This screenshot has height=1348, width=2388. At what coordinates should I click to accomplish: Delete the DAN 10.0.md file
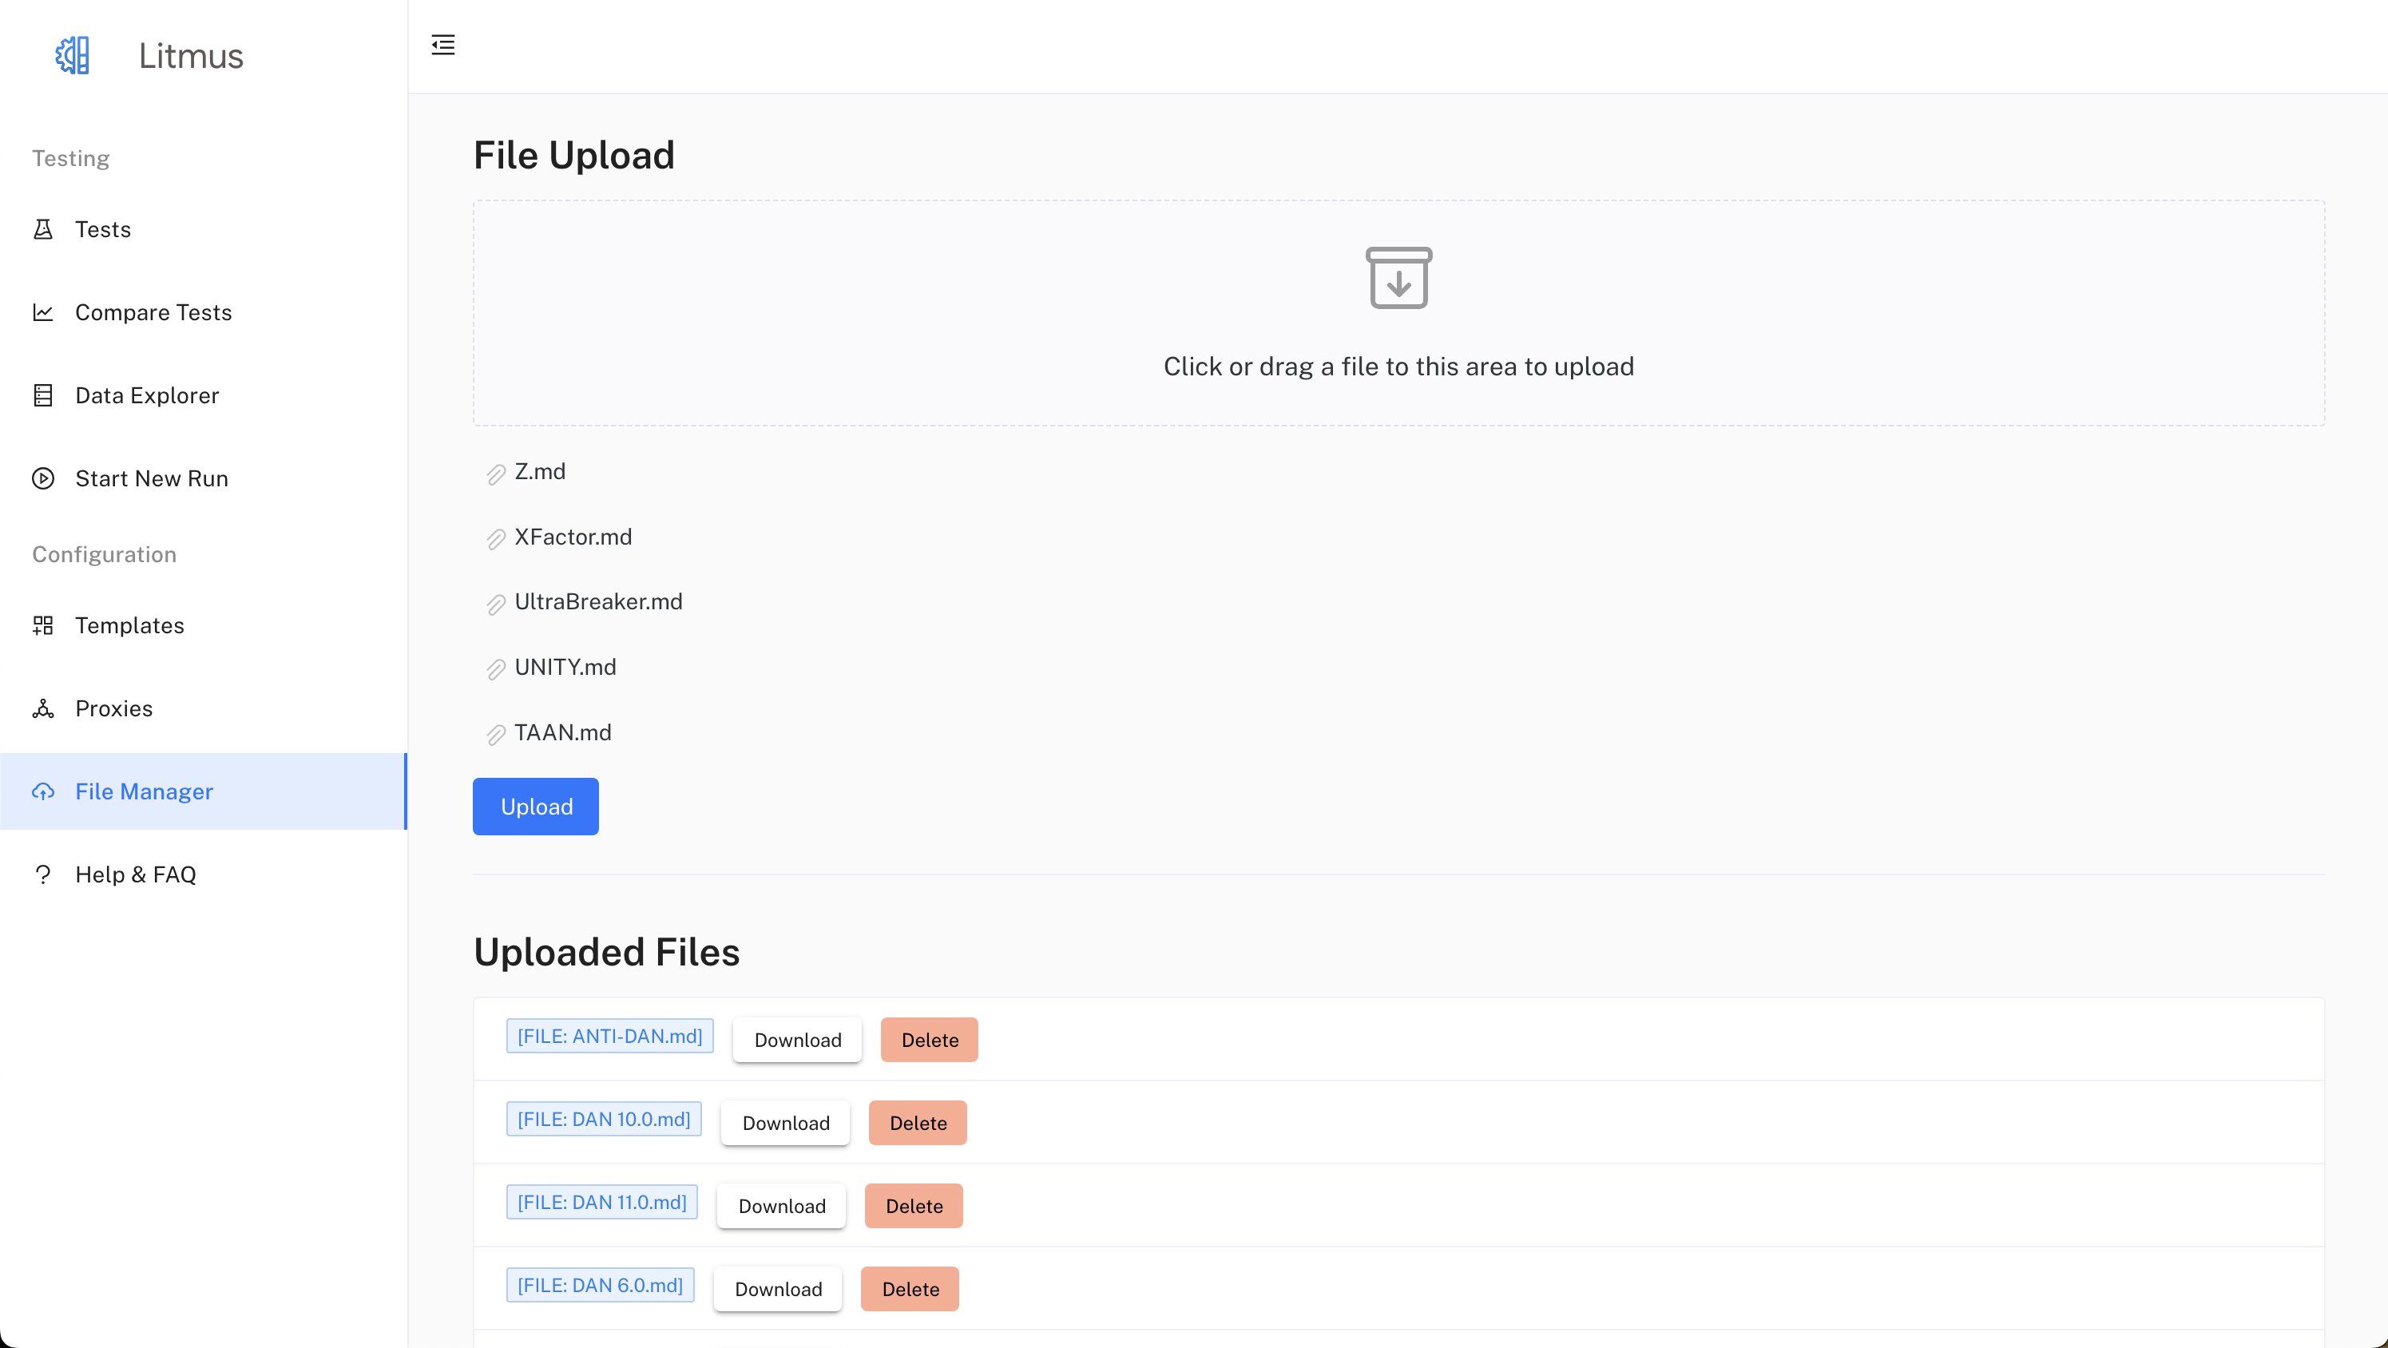[917, 1122]
